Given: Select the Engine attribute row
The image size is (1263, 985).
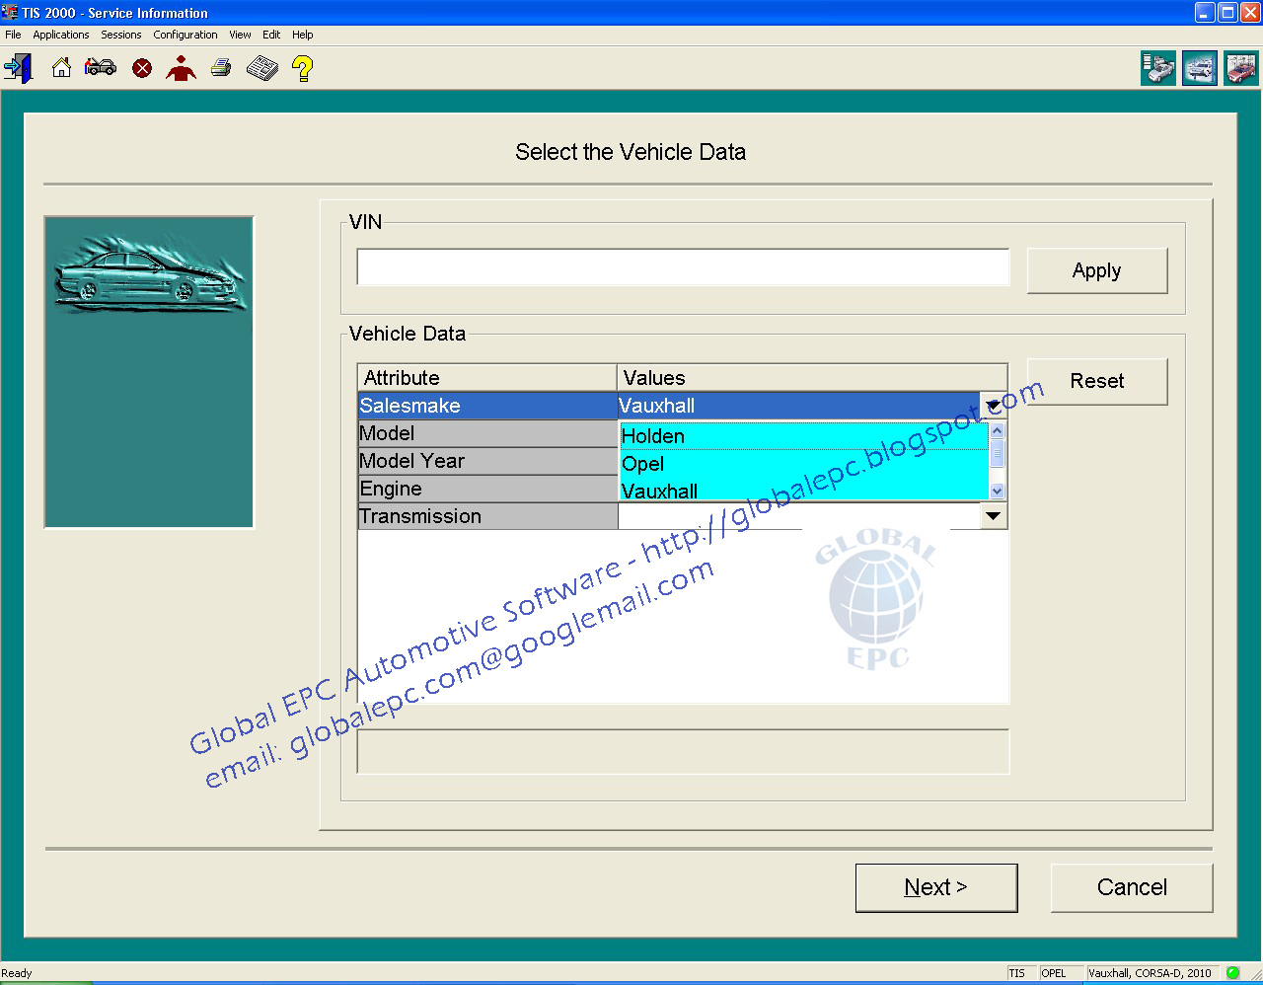Looking at the screenshot, I should tap(487, 489).
